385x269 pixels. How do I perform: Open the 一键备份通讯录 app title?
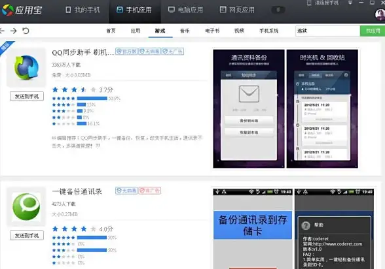[77, 191]
